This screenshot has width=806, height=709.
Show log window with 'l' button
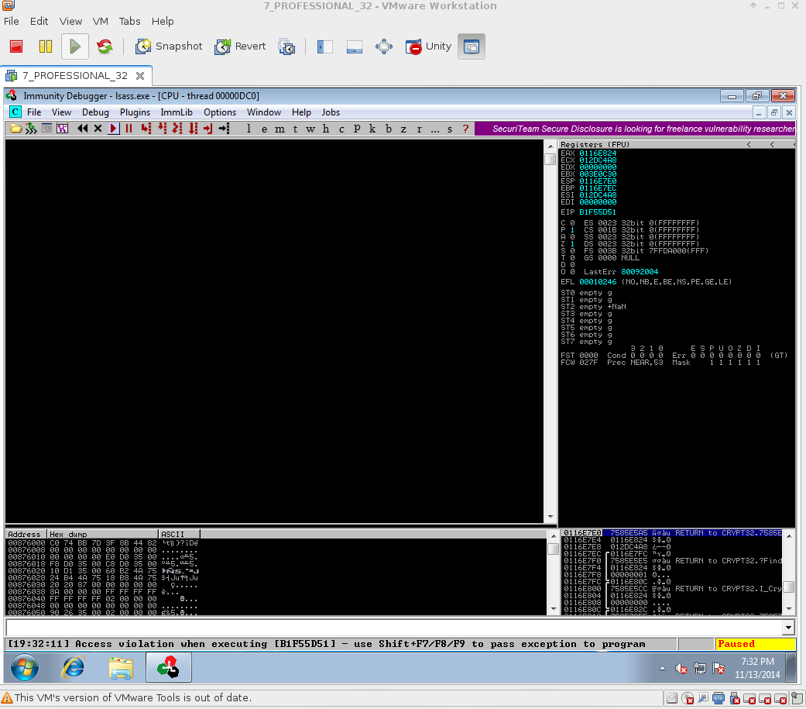pos(249,129)
